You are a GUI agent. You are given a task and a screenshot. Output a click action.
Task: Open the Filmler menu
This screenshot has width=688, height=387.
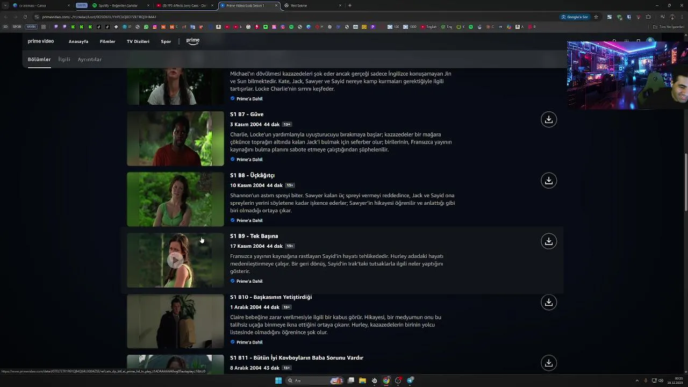pyautogui.click(x=107, y=41)
